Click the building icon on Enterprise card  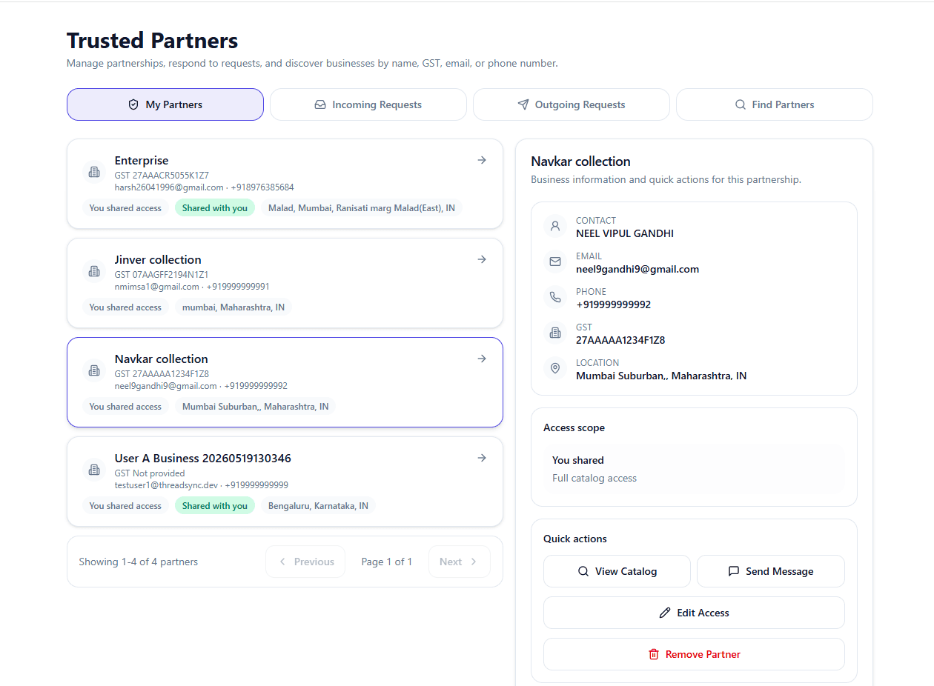pos(94,172)
